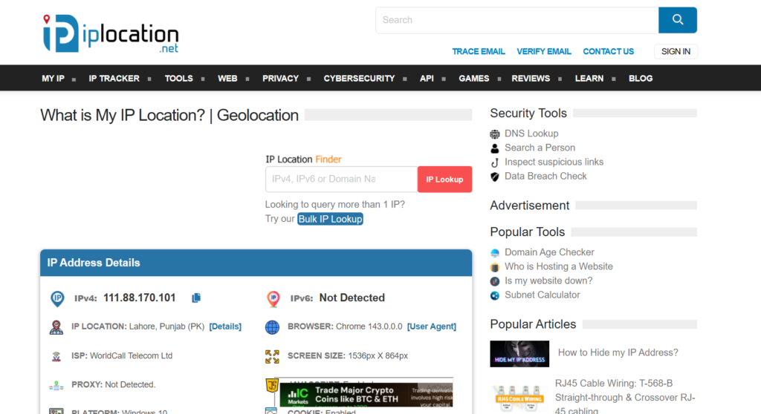This screenshot has width=761, height=414.
Task: Open the RJ45 Cable Wiring article thumbnail
Action: click(x=519, y=398)
